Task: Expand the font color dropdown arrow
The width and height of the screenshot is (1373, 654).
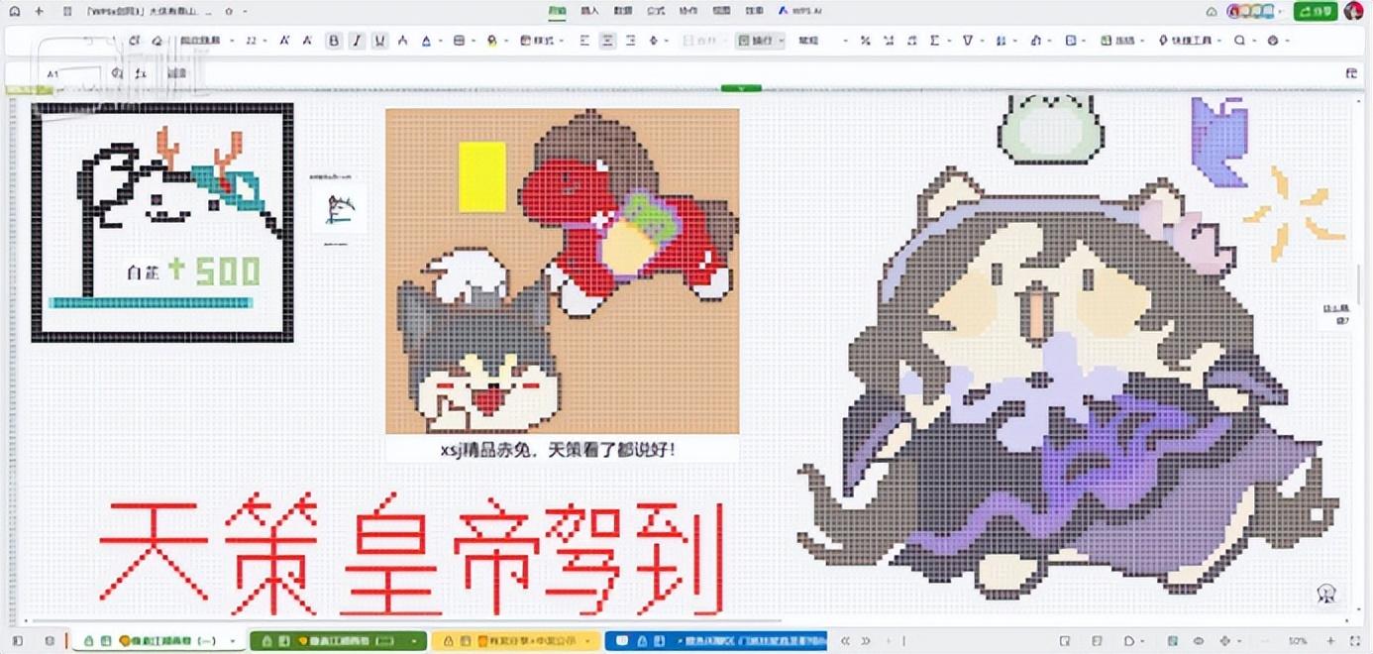Action: click(439, 41)
